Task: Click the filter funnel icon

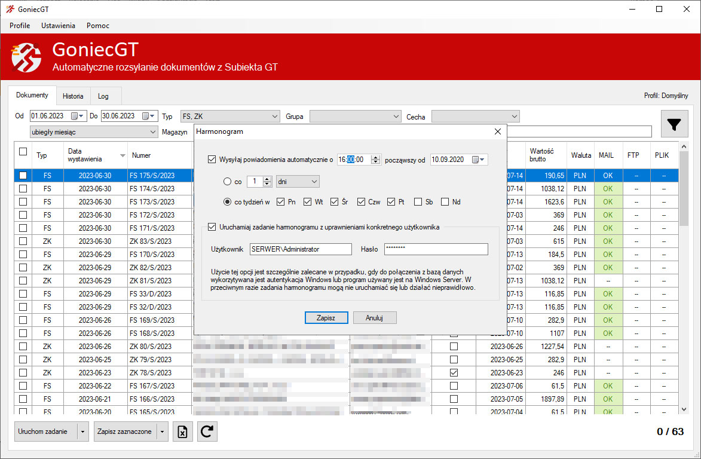Action: [674, 124]
